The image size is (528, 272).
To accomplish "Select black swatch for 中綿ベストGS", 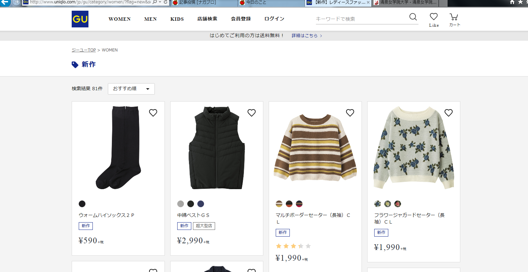I will [191, 204].
